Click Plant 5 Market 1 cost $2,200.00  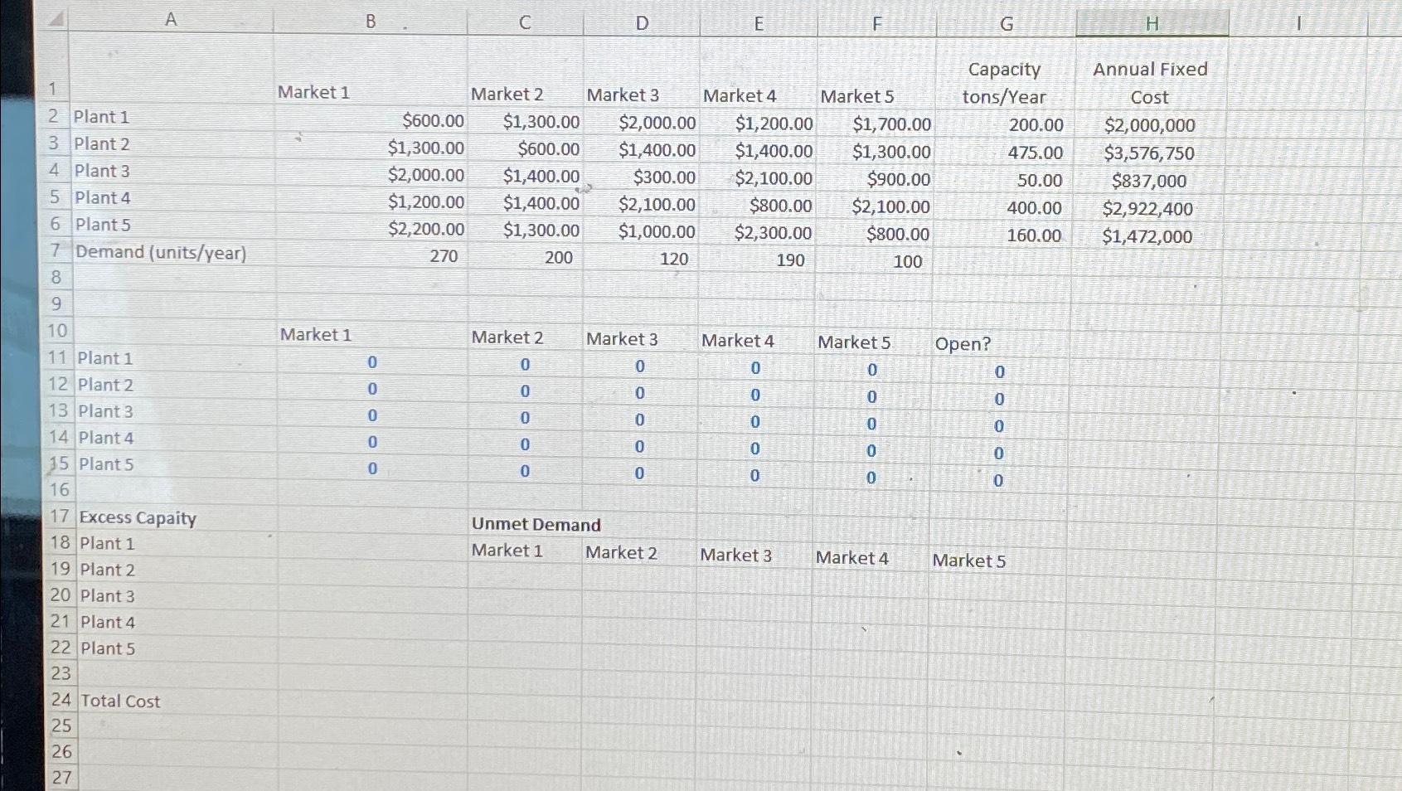pyautogui.click(x=426, y=229)
